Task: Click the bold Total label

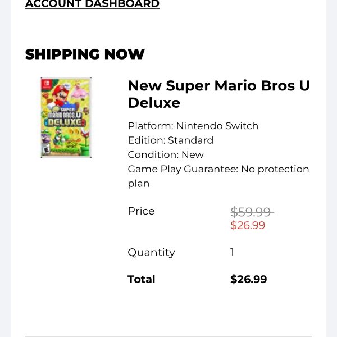Action: pos(141,279)
